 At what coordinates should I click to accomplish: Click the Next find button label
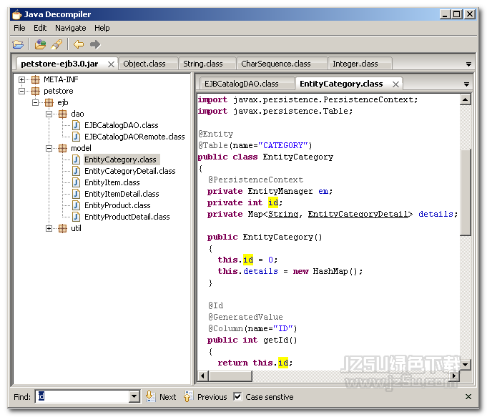[x=168, y=397]
